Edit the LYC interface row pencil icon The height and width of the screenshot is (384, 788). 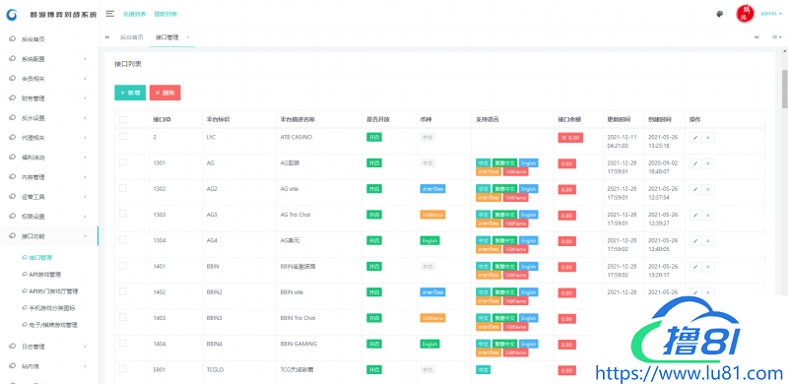click(x=695, y=138)
